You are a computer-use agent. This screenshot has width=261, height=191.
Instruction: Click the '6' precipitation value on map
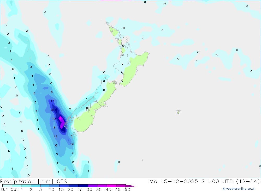52,92
